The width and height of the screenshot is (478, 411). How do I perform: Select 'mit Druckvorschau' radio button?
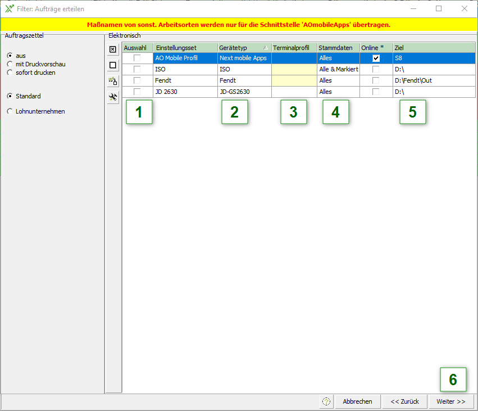tap(10, 64)
